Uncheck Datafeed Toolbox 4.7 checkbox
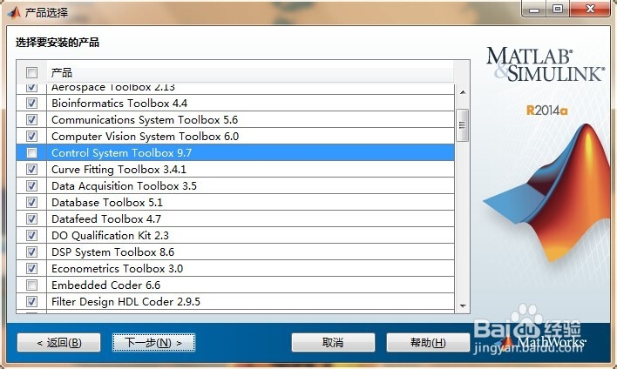 pyautogui.click(x=31, y=219)
